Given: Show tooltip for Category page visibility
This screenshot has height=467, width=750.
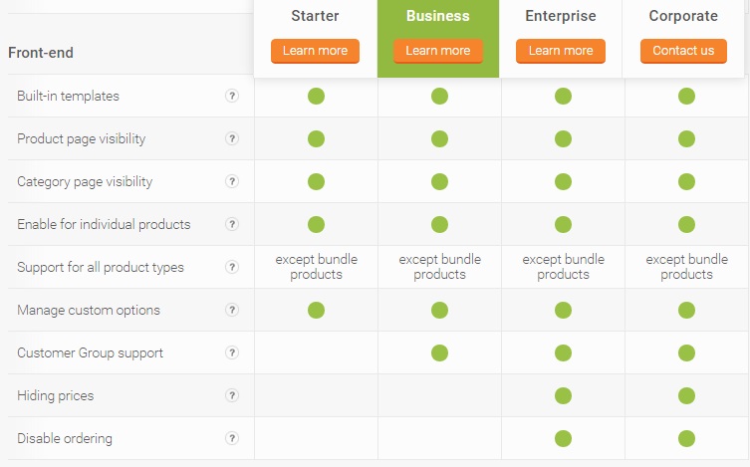Looking at the screenshot, I should (x=232, y=181).
